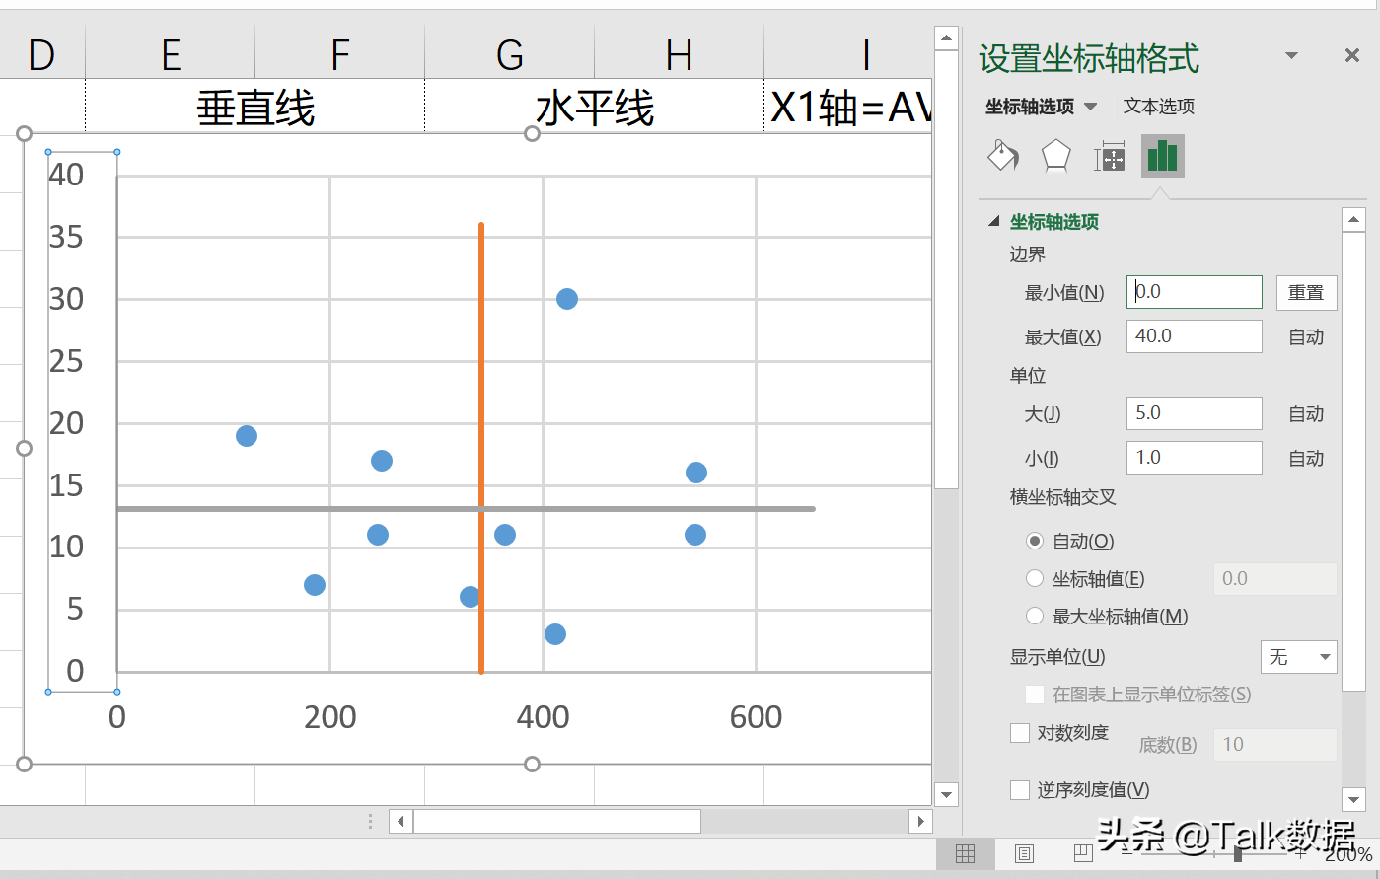Click 自动 next to 最大值
1380x879 pixels.
click(x=1307, y=337)
